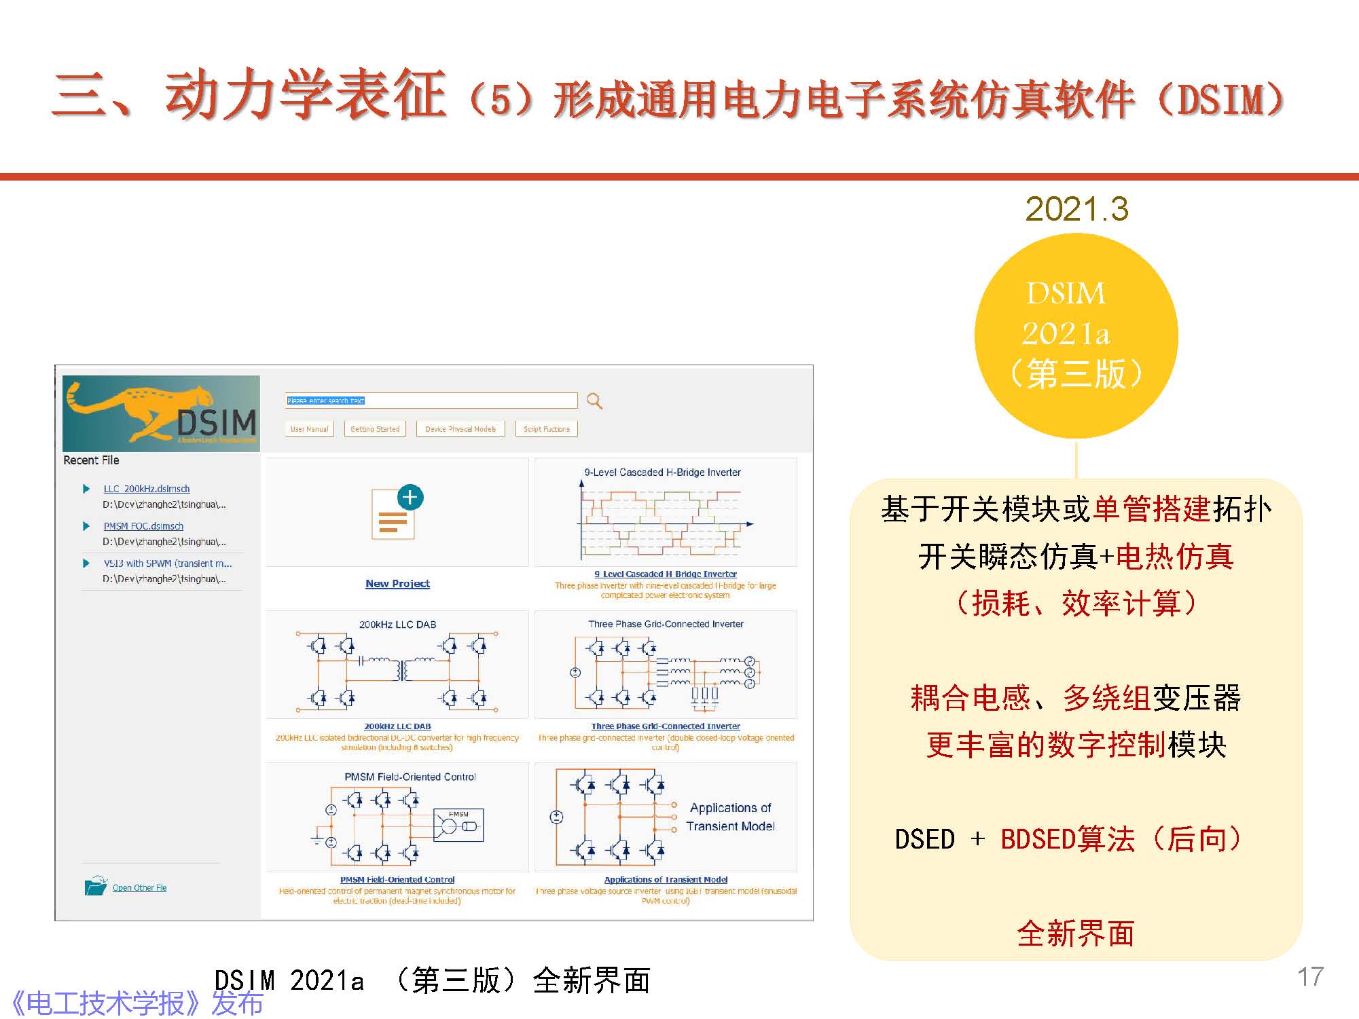Open recent file PMSM FOC.dsimsch
This screenshot has width=1359, height=1019.
(143, 526)
